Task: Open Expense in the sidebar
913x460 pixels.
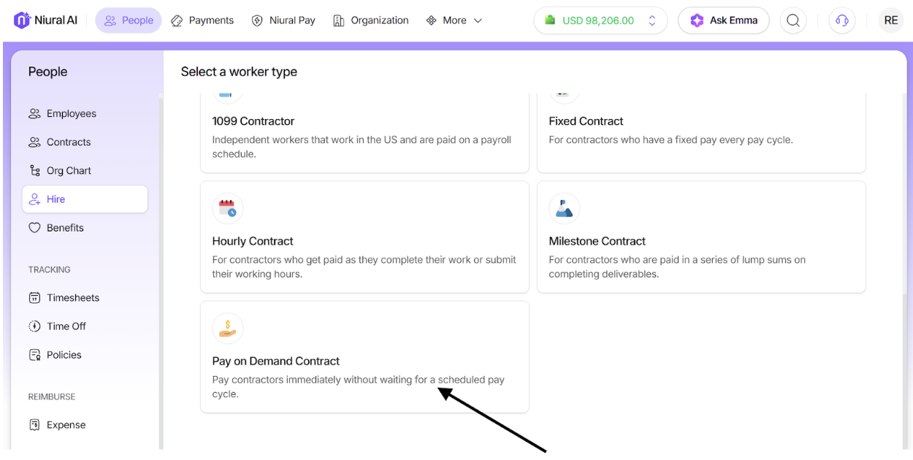Action: [x=66, y=425]
